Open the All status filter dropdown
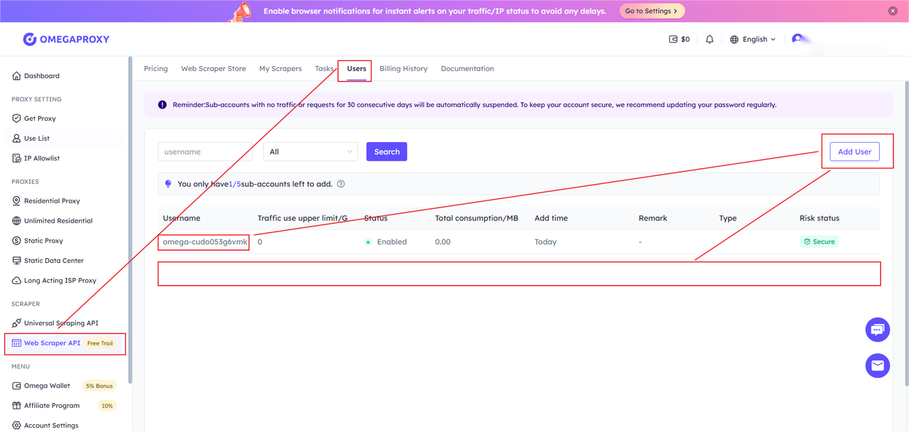The image size is (909, 432). [310, 152]
